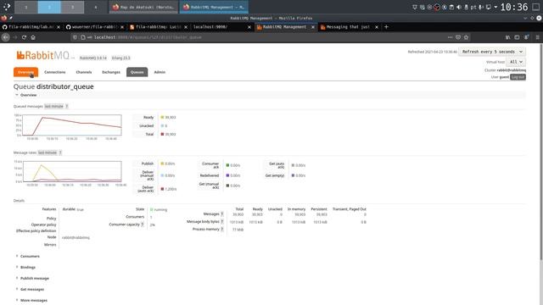This screenshot has width=543, height=305.
Task: Open the Exchanges tab
Action: 111,72
